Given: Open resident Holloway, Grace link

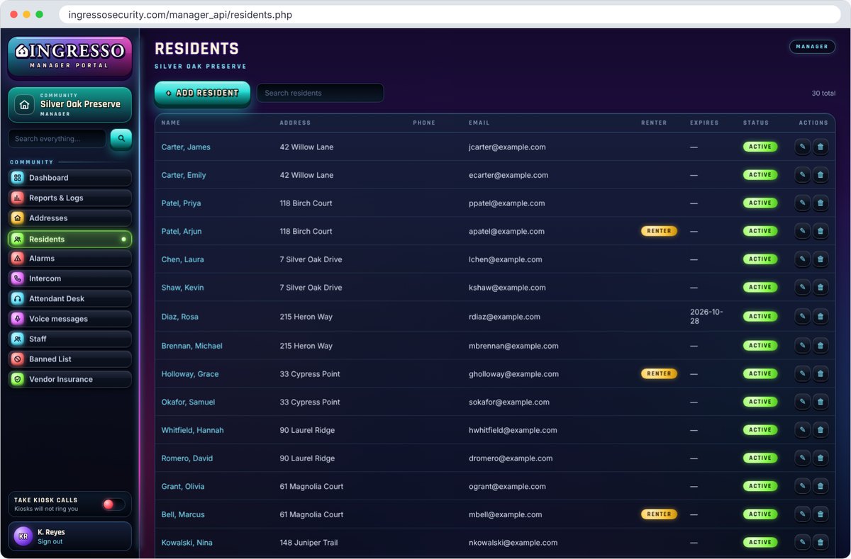Looking at the screenshot, I should tap(190, 374).
